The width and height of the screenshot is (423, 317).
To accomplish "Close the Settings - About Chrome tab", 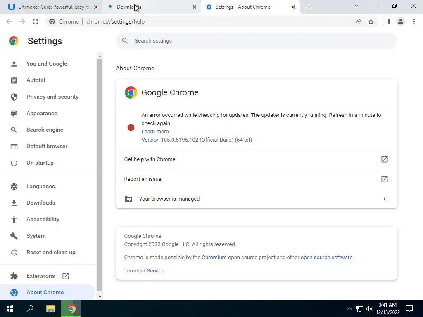I will (x=293, y=7).
